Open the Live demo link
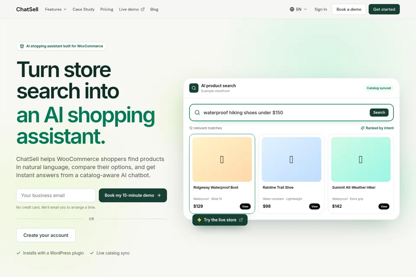 pos(132,9)
